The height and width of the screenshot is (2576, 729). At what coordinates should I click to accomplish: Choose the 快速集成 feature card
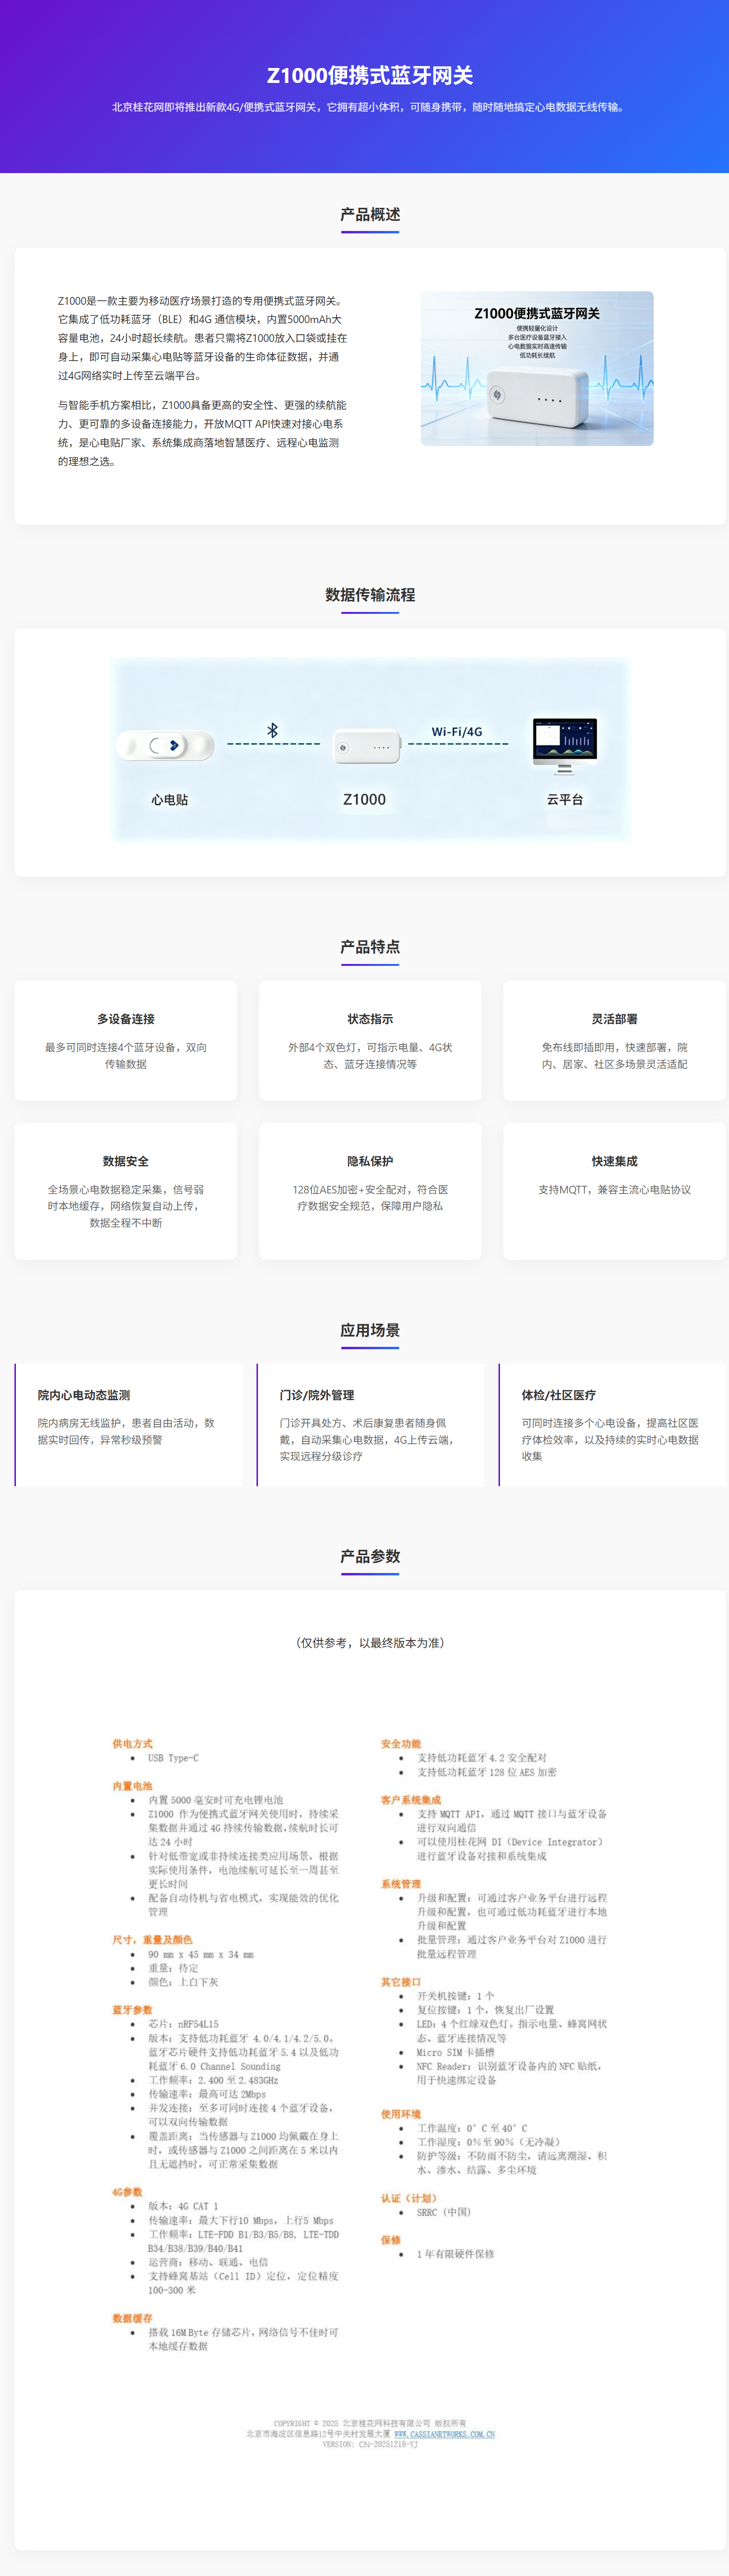tap(614, 1191)
